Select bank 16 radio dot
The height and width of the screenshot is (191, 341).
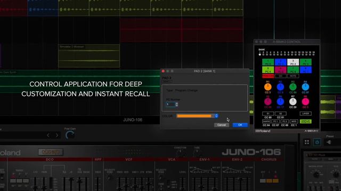314,55
